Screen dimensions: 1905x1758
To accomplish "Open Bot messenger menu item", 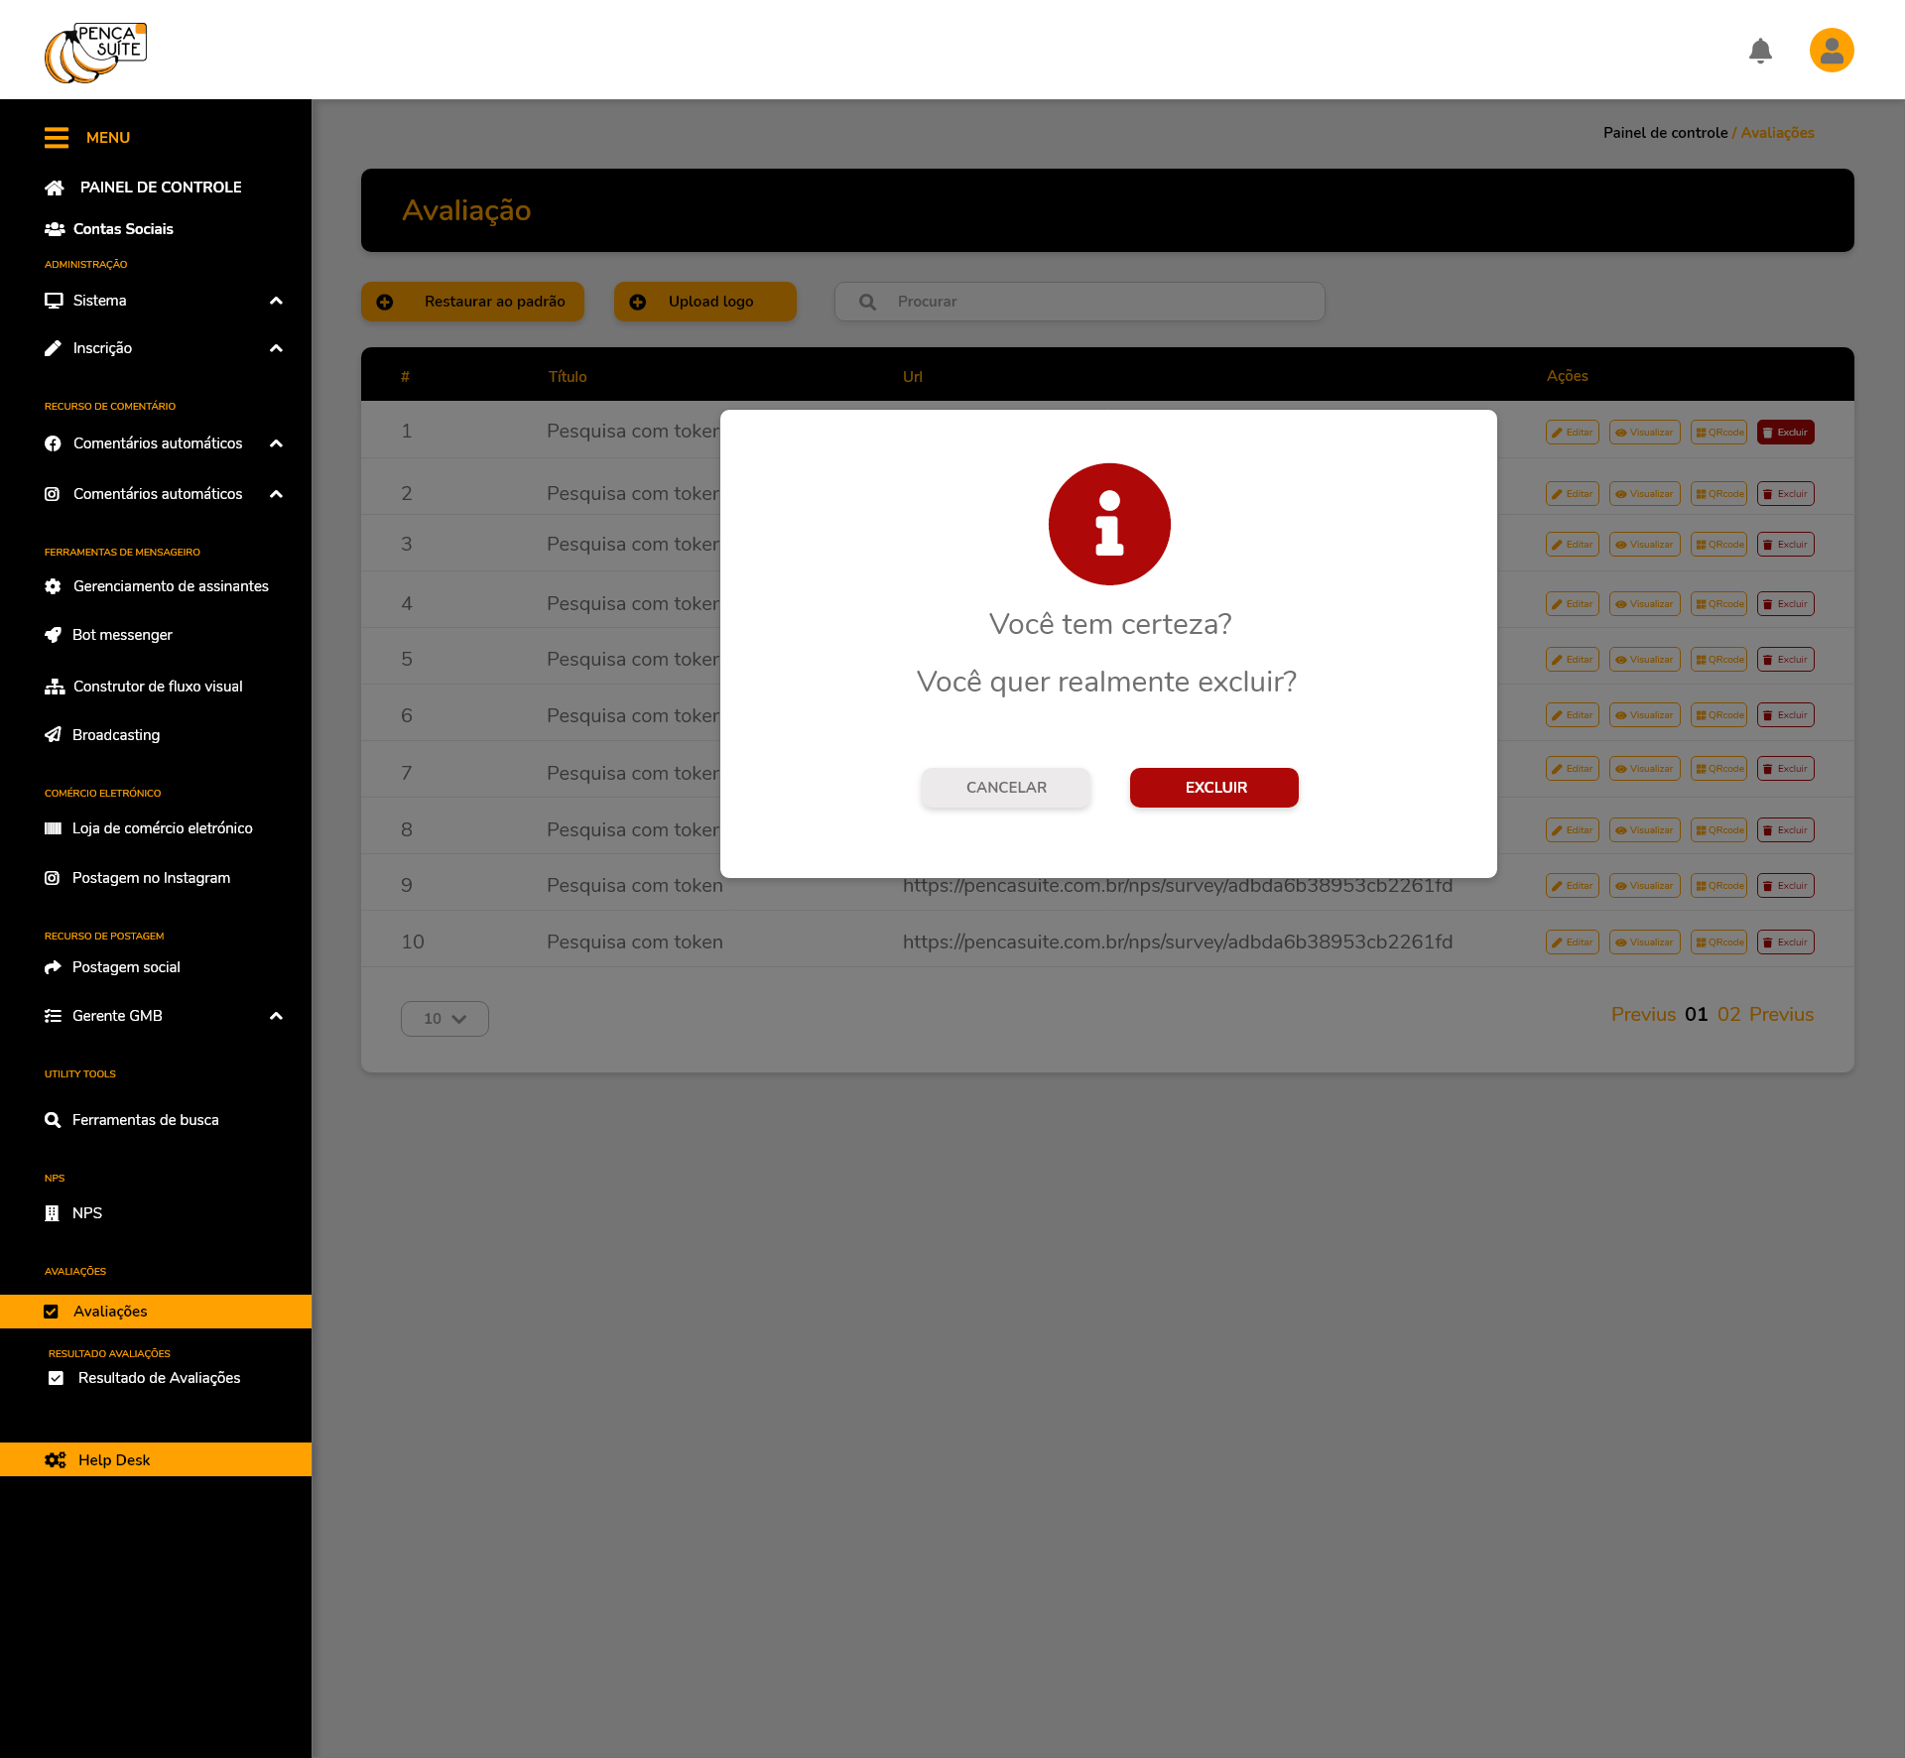I will 122,635.
